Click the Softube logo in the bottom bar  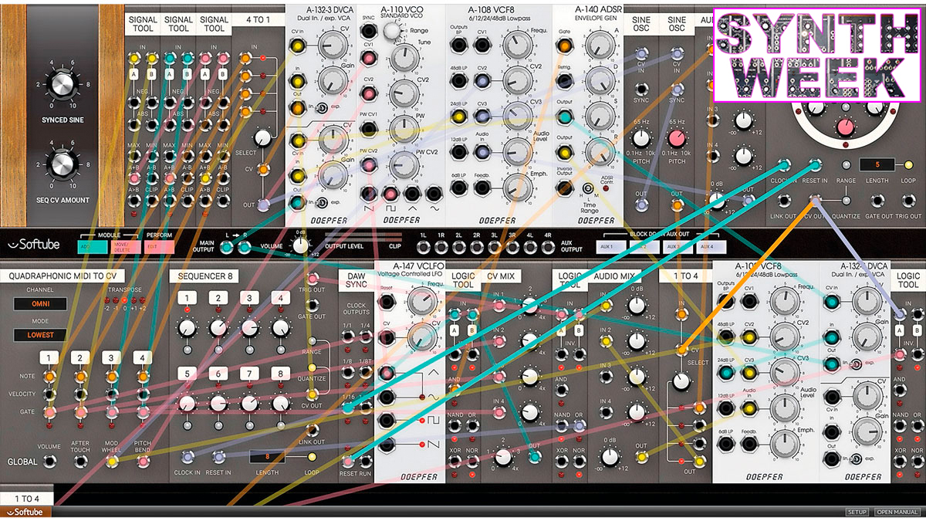(25, 512)
